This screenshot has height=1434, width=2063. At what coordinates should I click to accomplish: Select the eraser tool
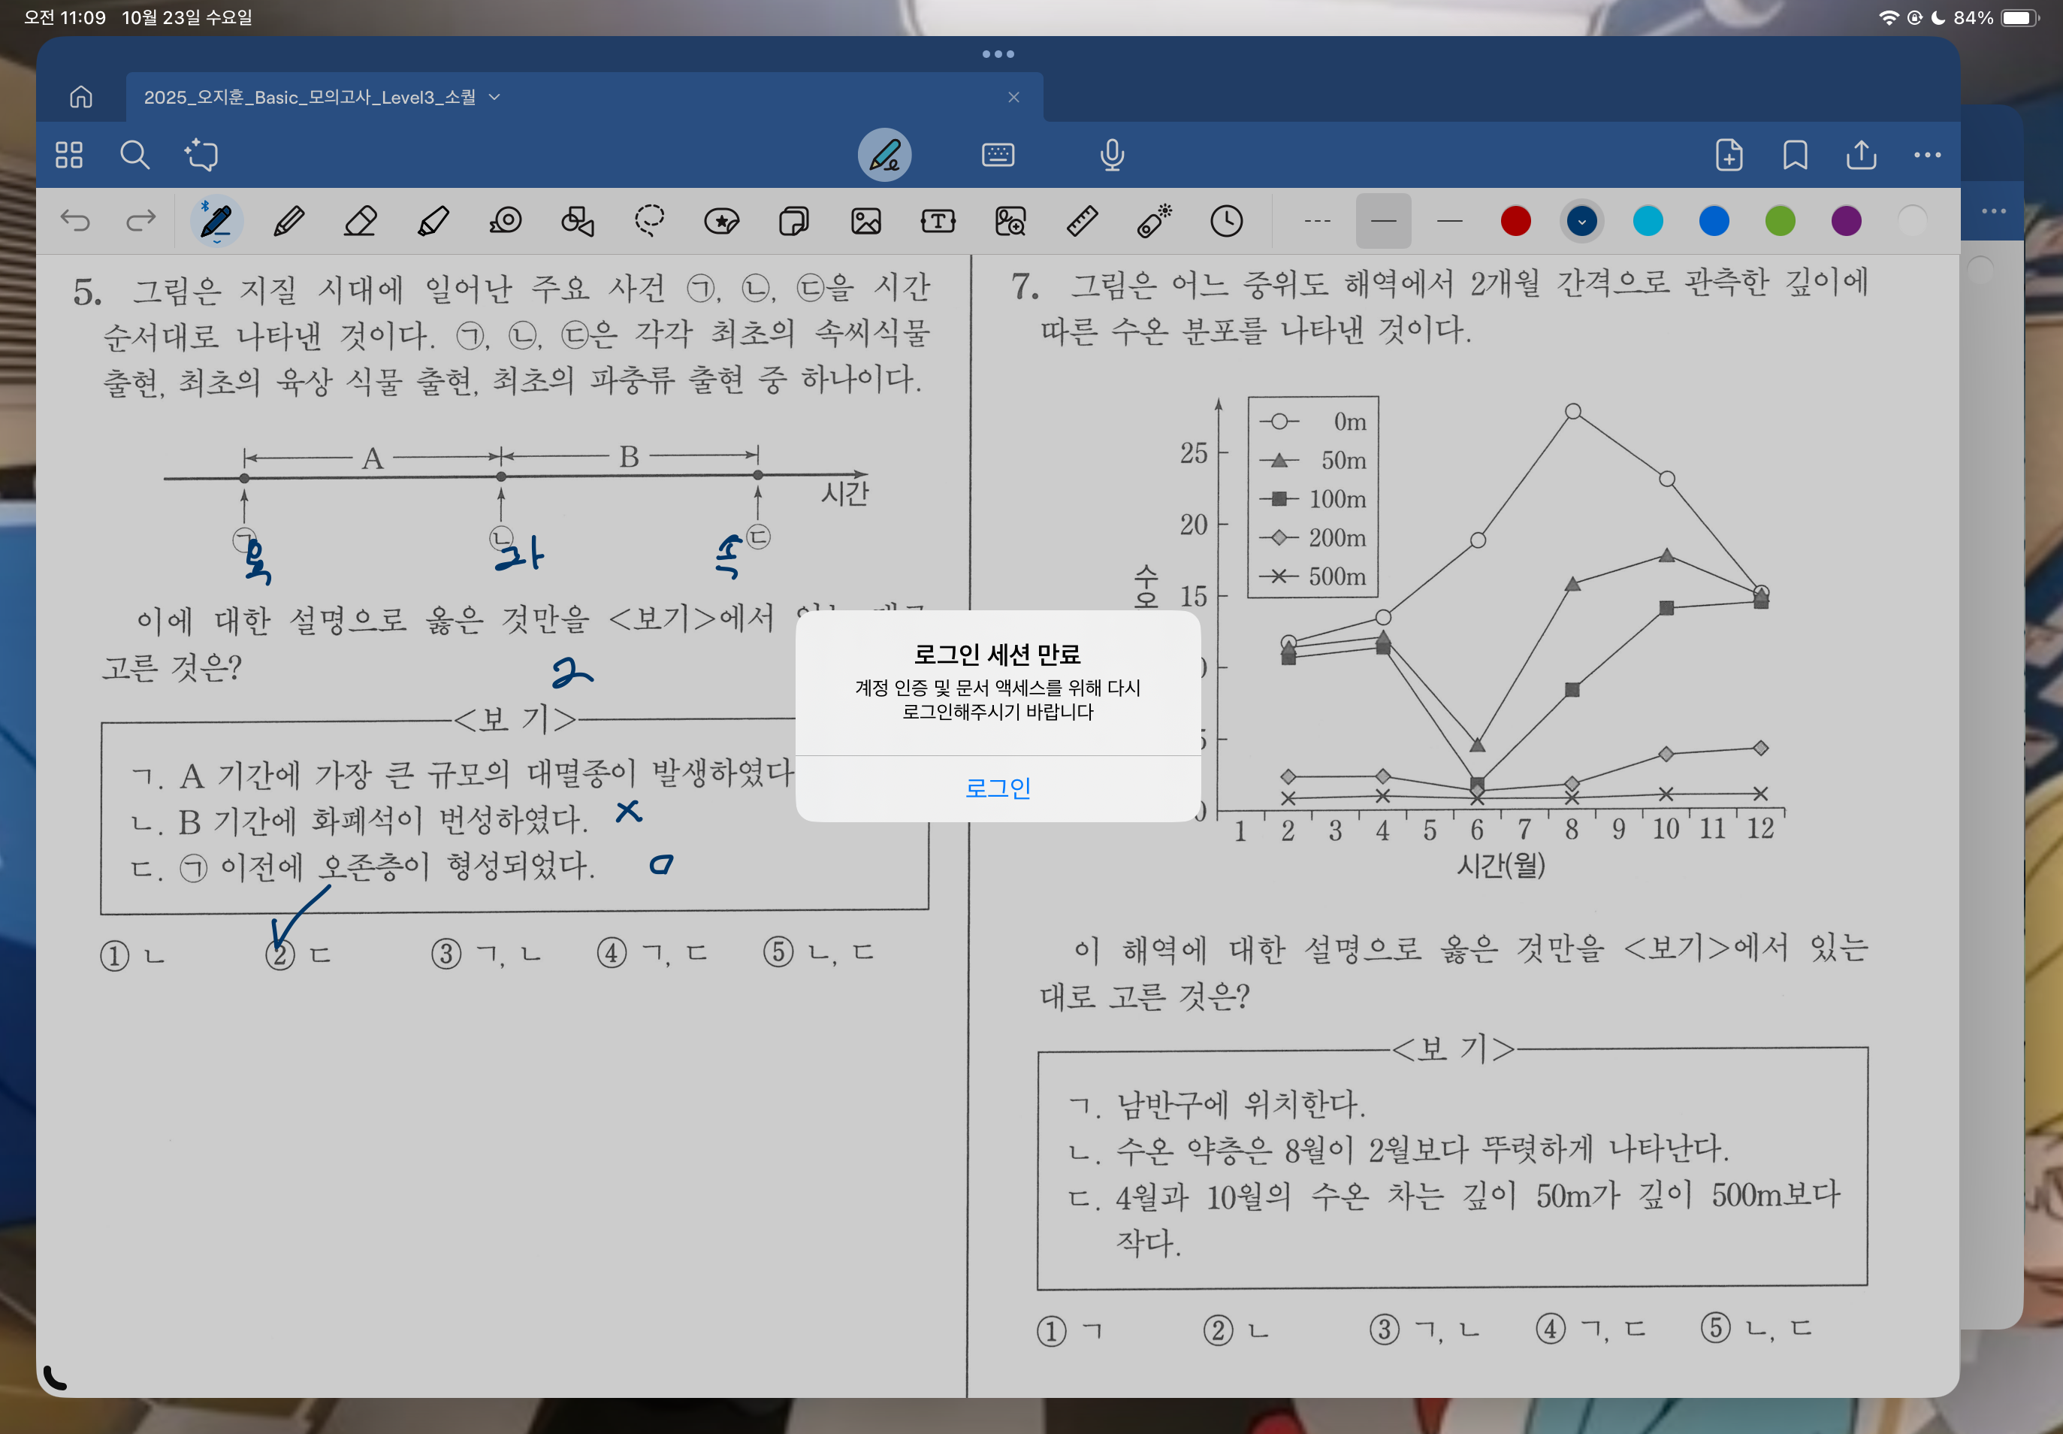(360, 221)
